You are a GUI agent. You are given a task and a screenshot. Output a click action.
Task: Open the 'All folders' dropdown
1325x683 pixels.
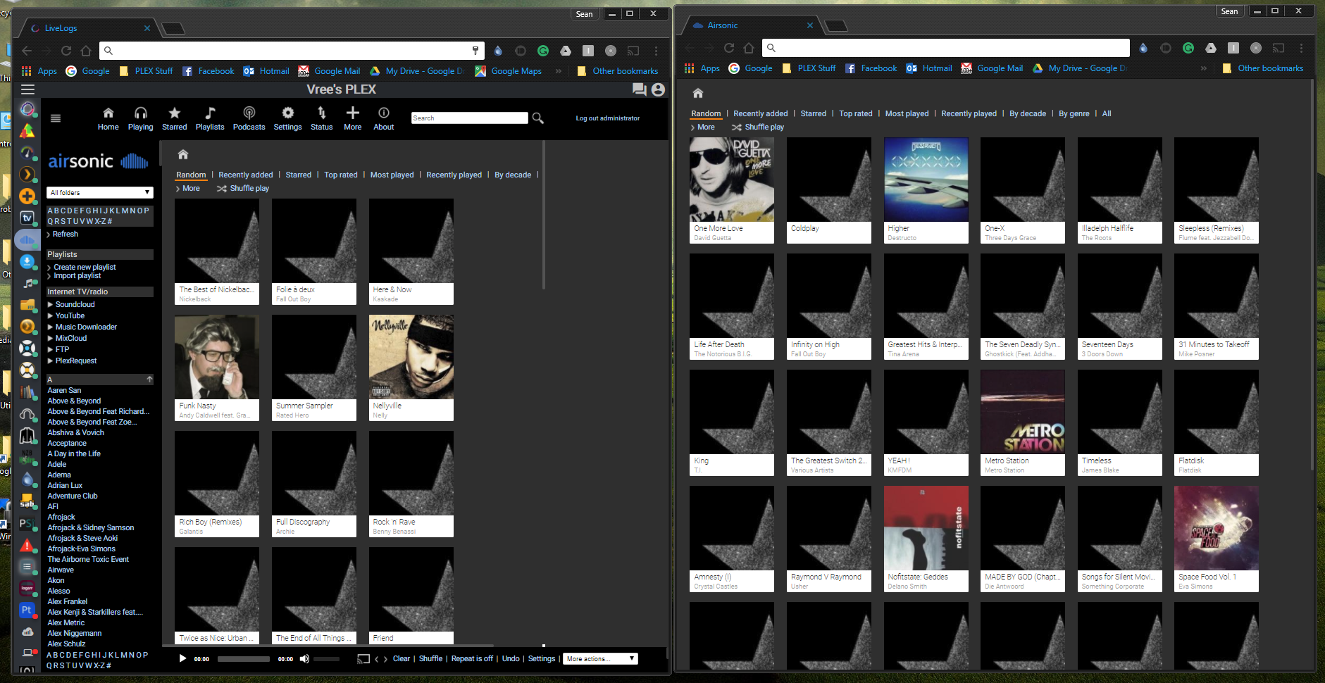tap(100, 193)
